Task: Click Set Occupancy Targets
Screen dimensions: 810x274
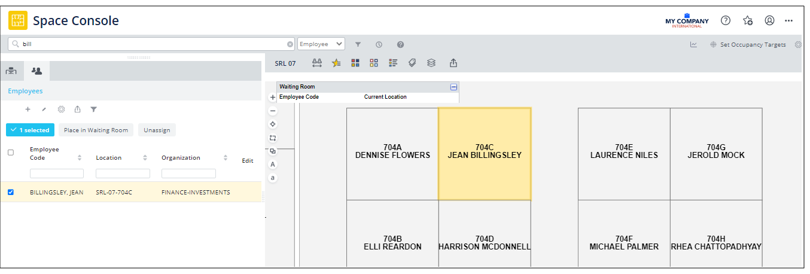Action: coord(748,44)
